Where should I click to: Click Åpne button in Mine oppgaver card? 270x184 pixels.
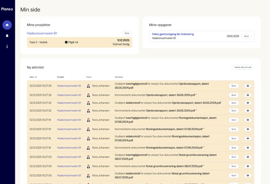(x=246, y=36)
